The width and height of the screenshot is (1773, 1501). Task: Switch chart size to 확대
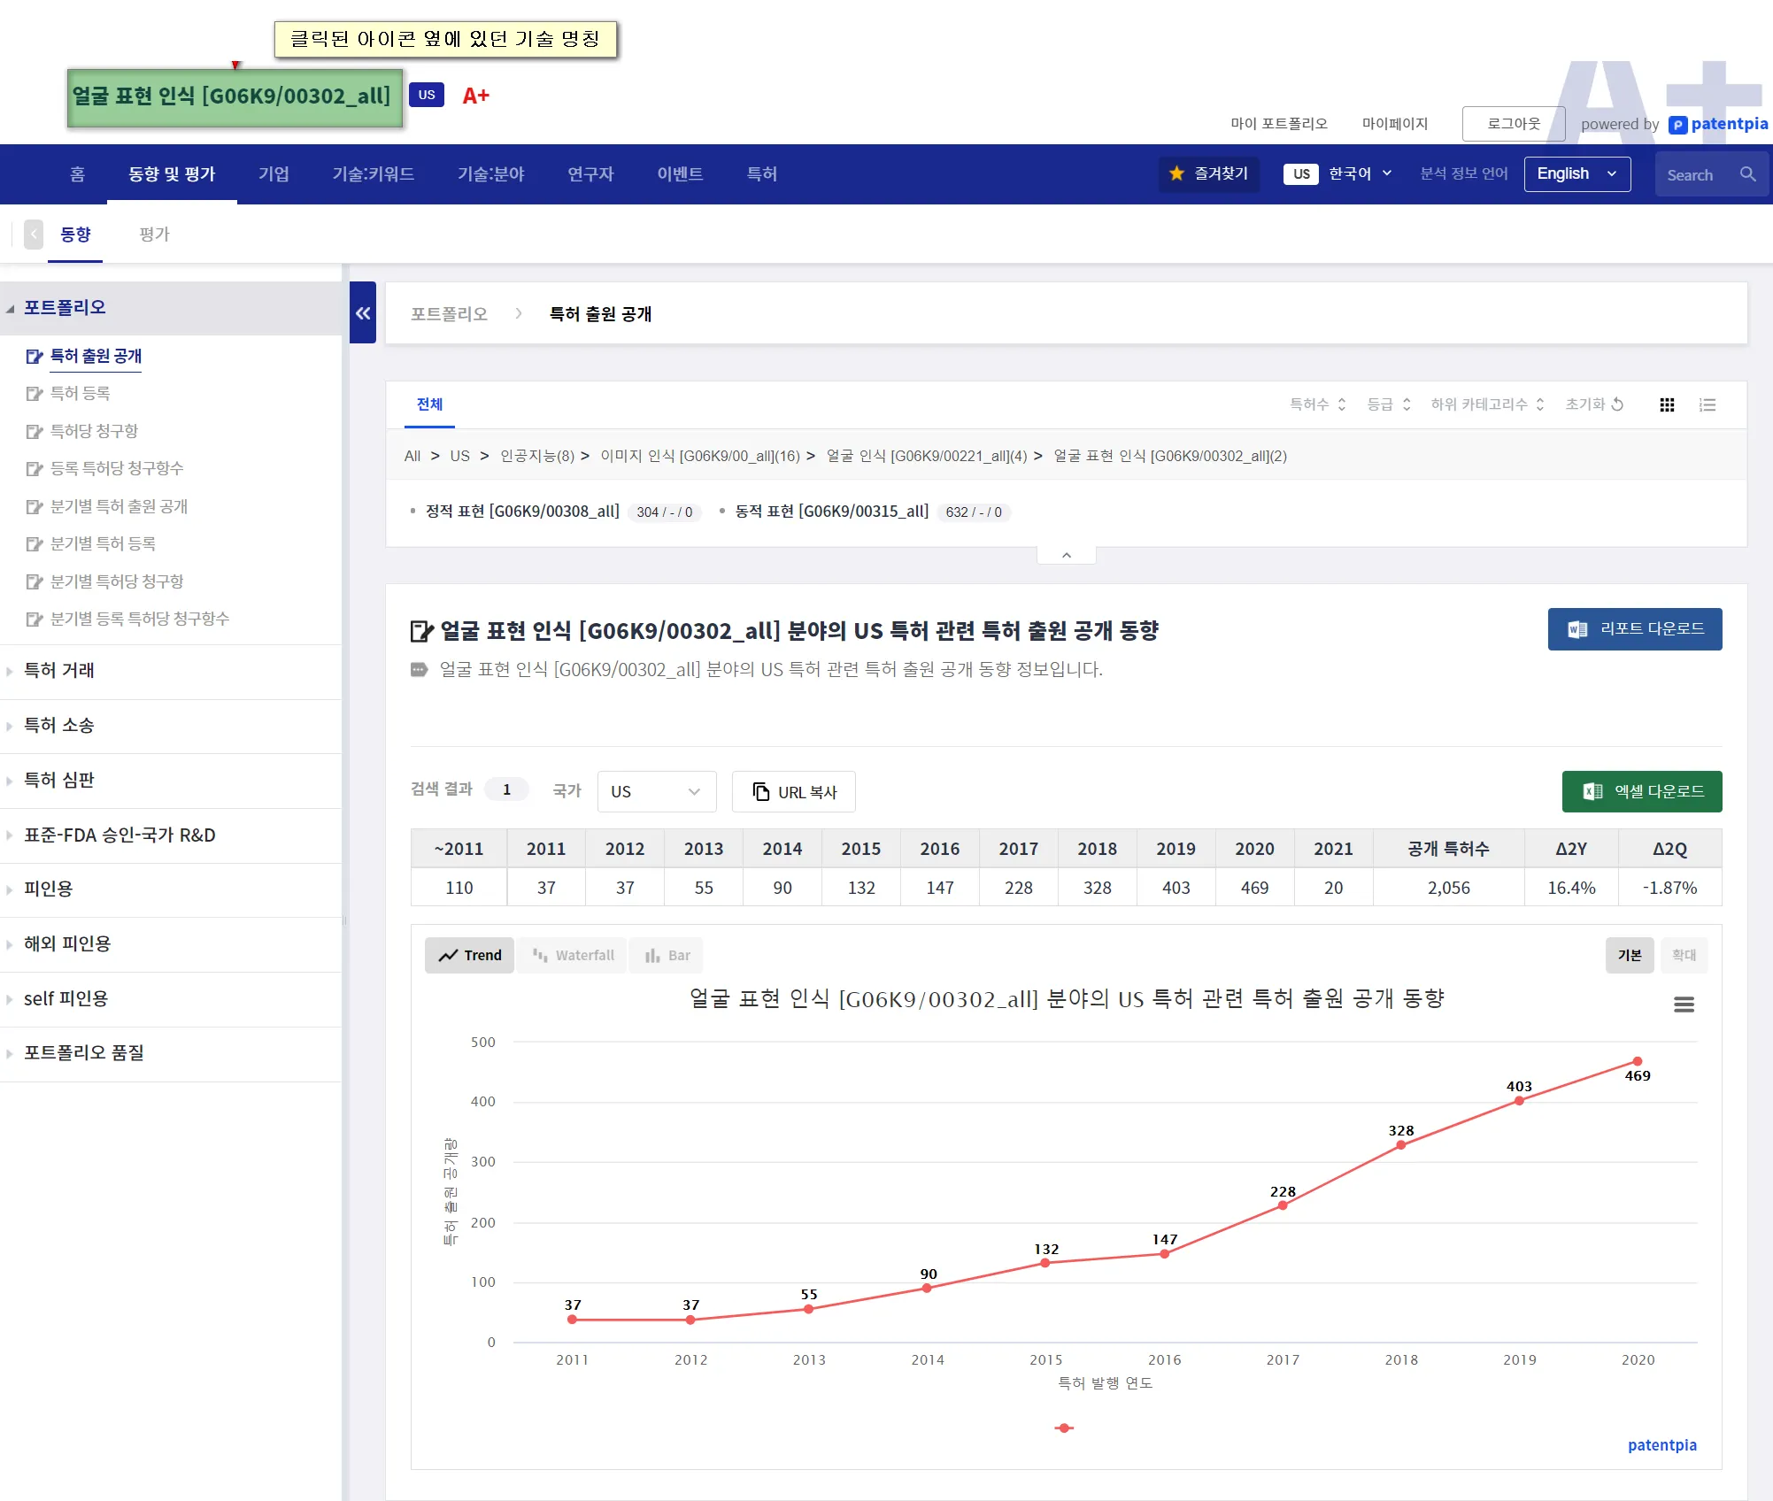tap(1684, 955)
